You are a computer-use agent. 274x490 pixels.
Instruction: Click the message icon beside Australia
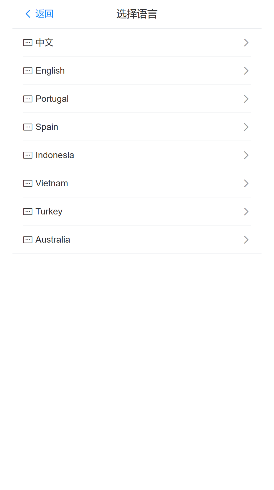[x=28, y=240]
